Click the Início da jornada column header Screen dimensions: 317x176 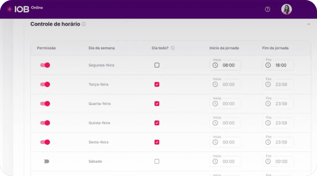(224, 48)
